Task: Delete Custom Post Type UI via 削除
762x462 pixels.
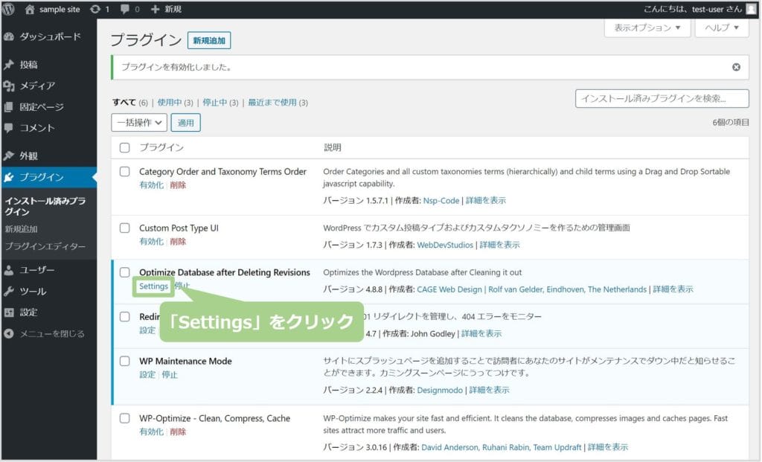Action: tap(178, 242)
